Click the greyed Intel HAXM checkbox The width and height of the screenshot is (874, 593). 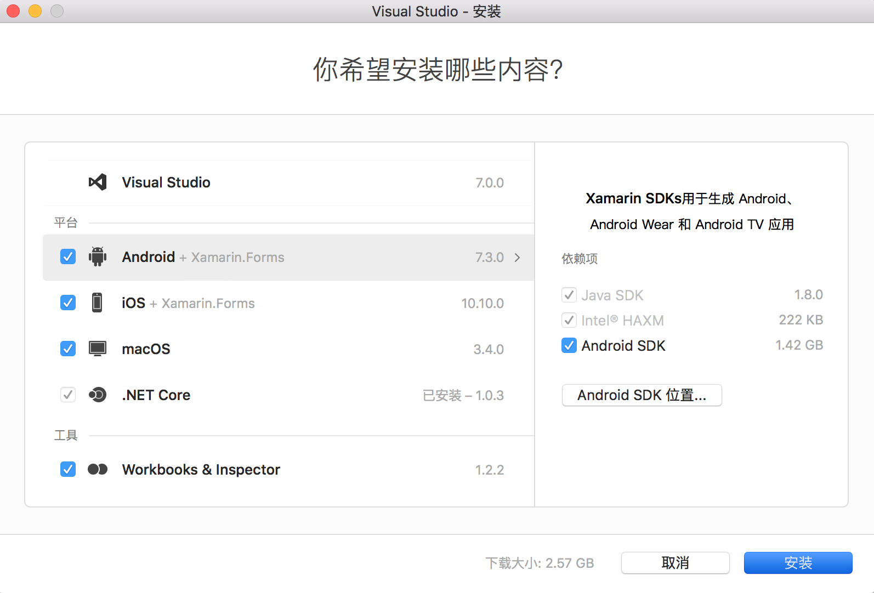pos(569,320)
